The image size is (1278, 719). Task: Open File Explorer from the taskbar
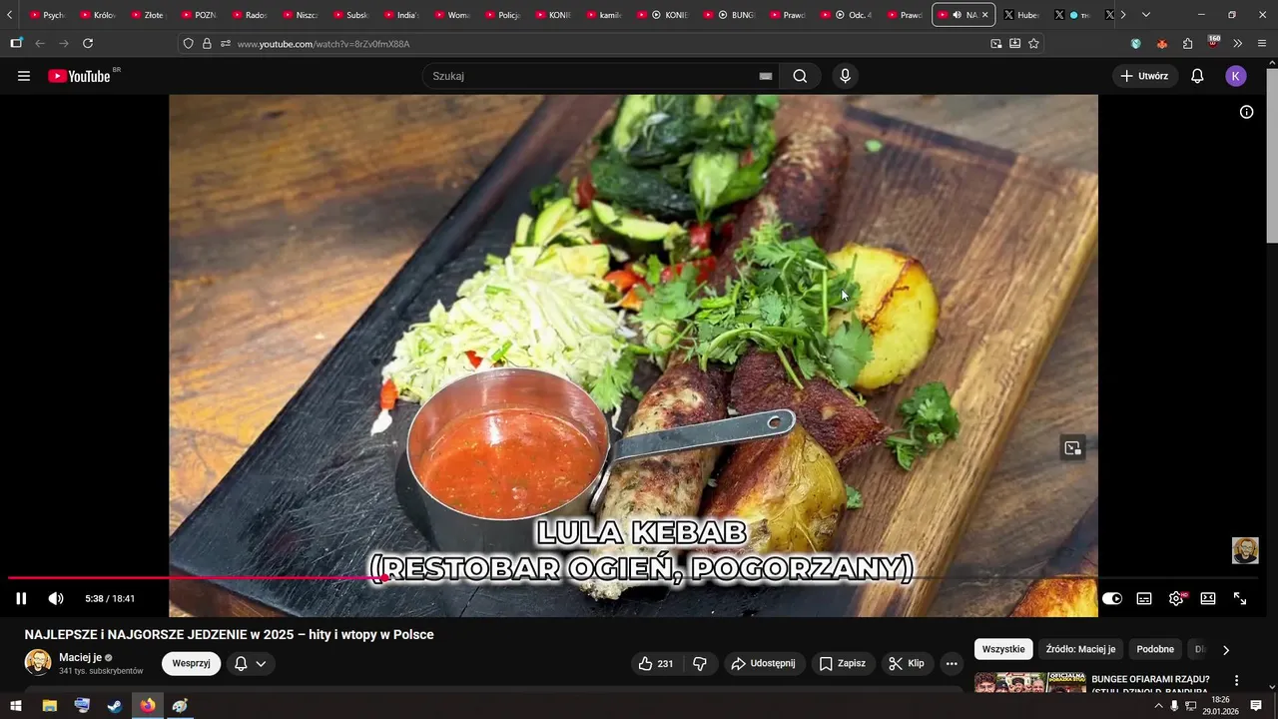click(49, 706)
